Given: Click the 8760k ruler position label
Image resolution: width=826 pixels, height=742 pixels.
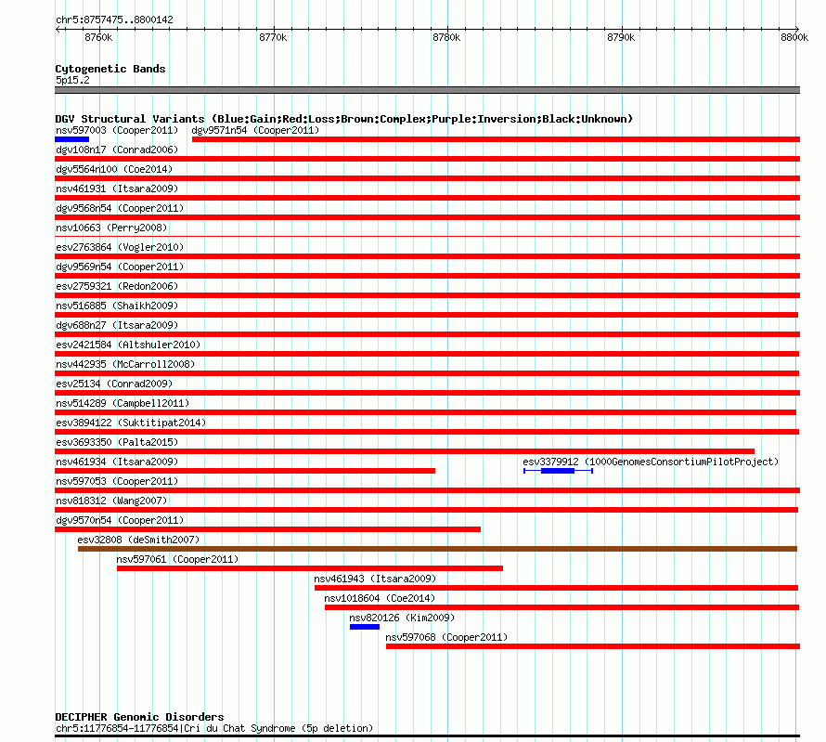Looking at the screenshot, I should pyautogui.click(x=98, y=37).
